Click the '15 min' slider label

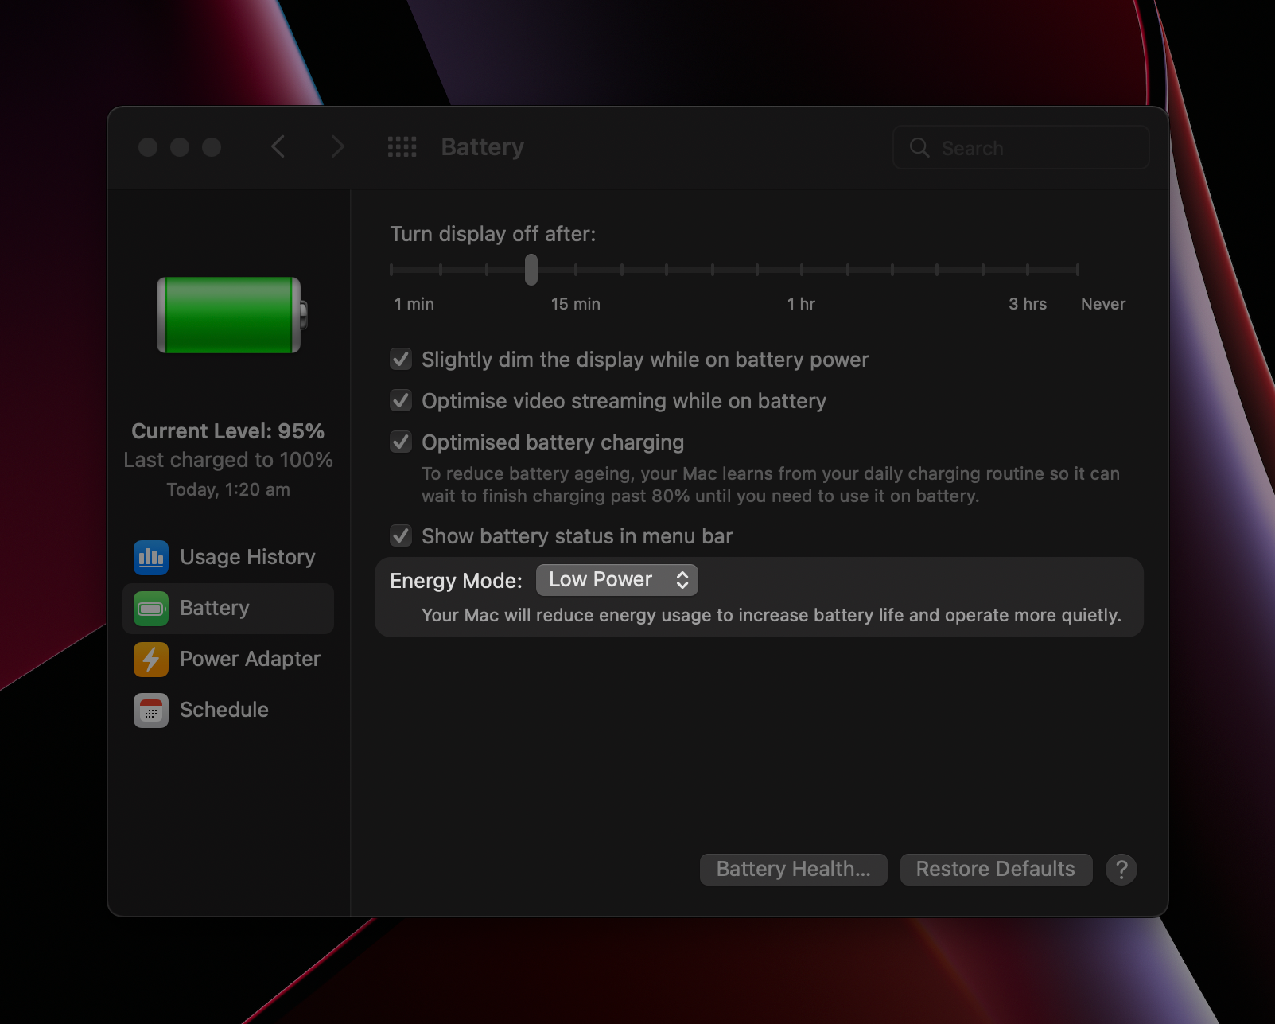click(576, 304)
